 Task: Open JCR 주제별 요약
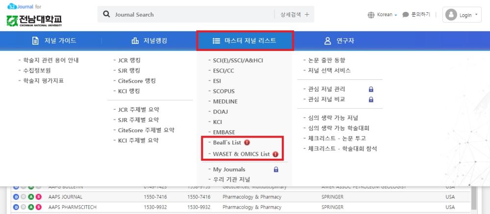pos(139,110)
